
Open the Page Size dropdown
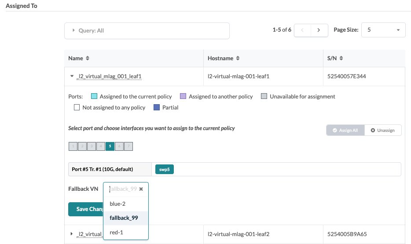(383, 30)
